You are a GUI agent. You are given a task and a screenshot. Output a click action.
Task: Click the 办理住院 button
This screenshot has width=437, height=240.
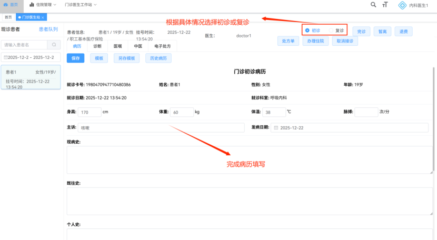point(314,41)
